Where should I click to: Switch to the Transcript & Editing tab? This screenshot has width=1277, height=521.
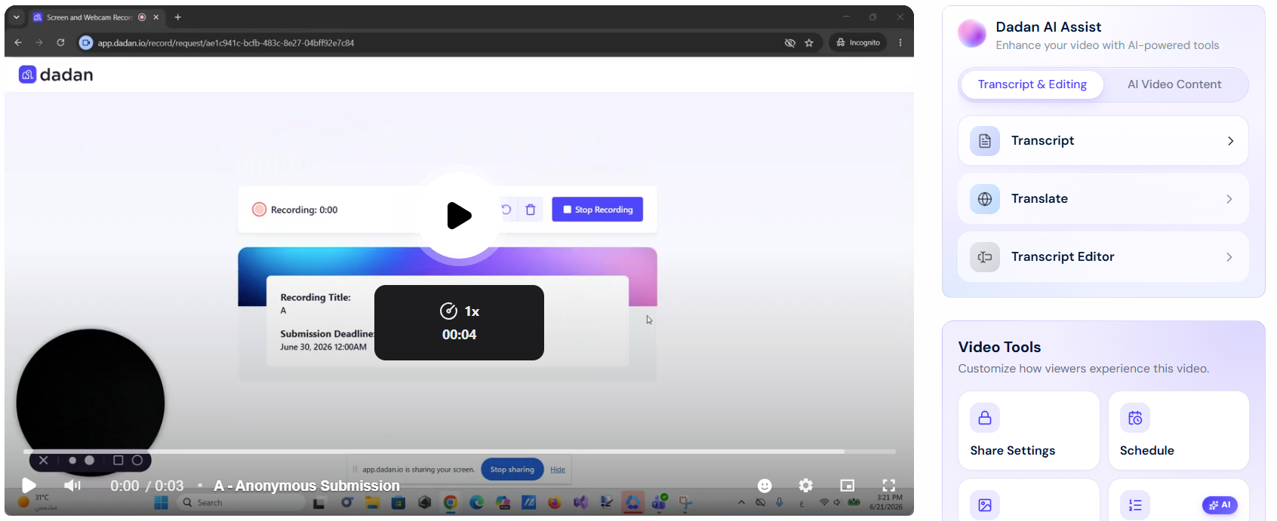point(1032,84)
